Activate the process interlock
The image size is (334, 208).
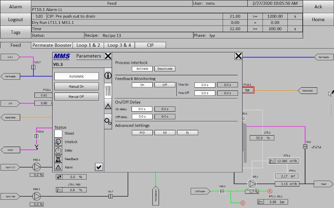coord(142,69)
